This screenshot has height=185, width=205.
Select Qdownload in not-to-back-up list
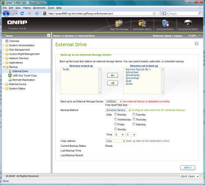click(132, 72)
